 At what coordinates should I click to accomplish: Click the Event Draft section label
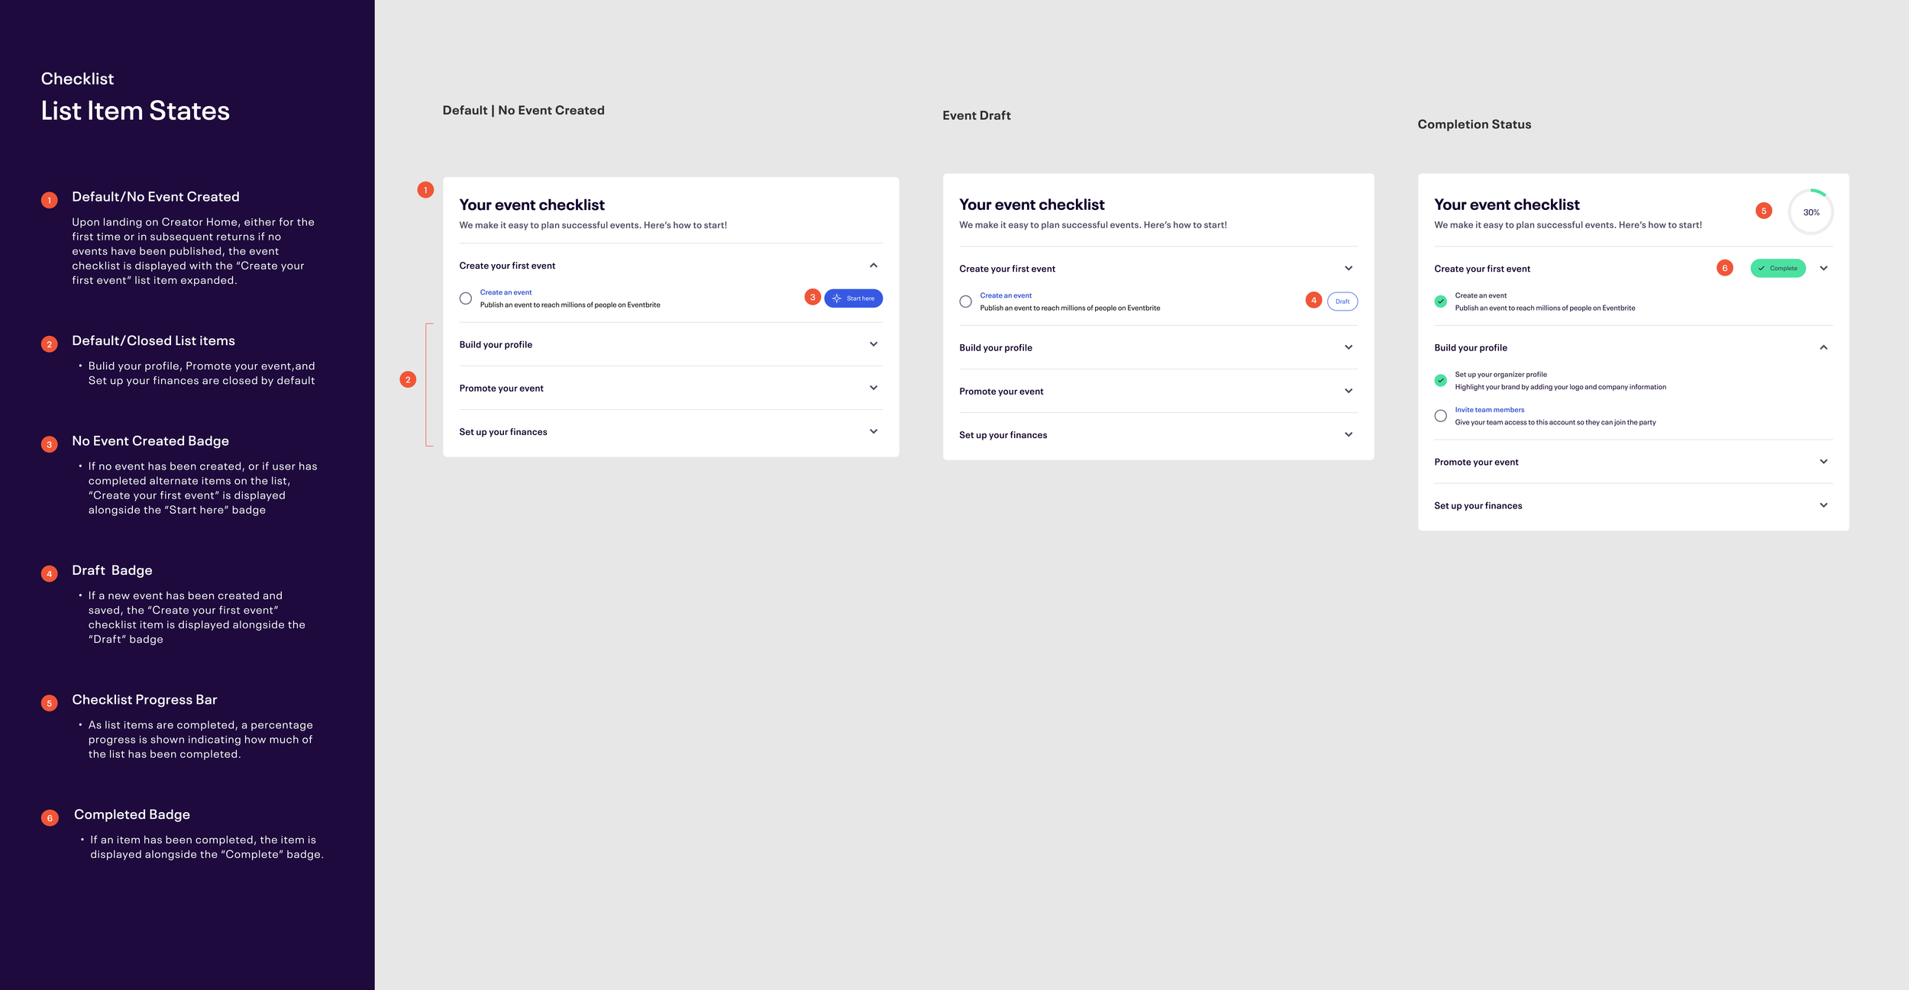tap(976, 115)
